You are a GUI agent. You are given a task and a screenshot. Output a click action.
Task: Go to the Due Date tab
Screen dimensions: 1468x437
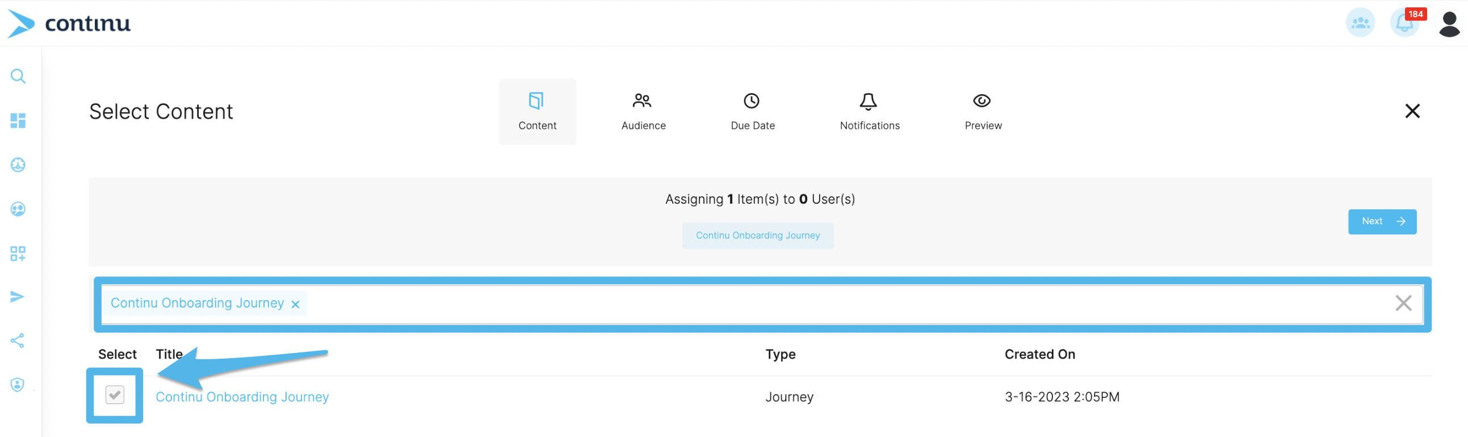coord(752,112)
